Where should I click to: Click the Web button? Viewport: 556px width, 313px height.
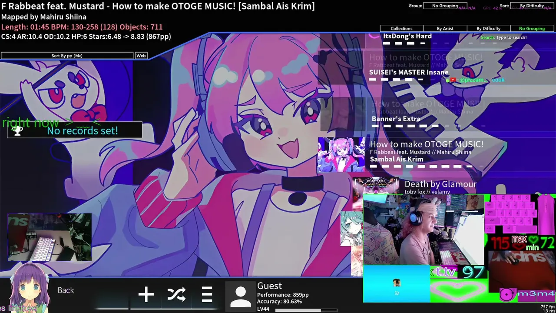141,56
